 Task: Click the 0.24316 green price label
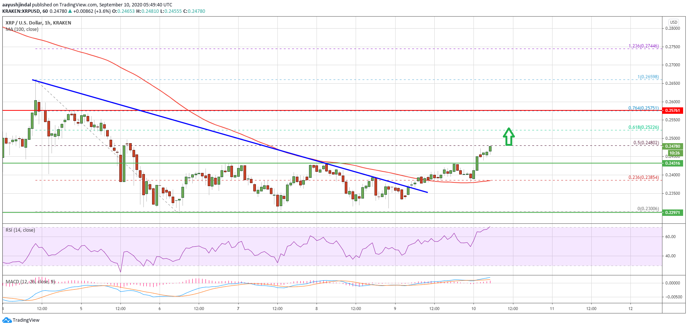[x=673, y=163]
